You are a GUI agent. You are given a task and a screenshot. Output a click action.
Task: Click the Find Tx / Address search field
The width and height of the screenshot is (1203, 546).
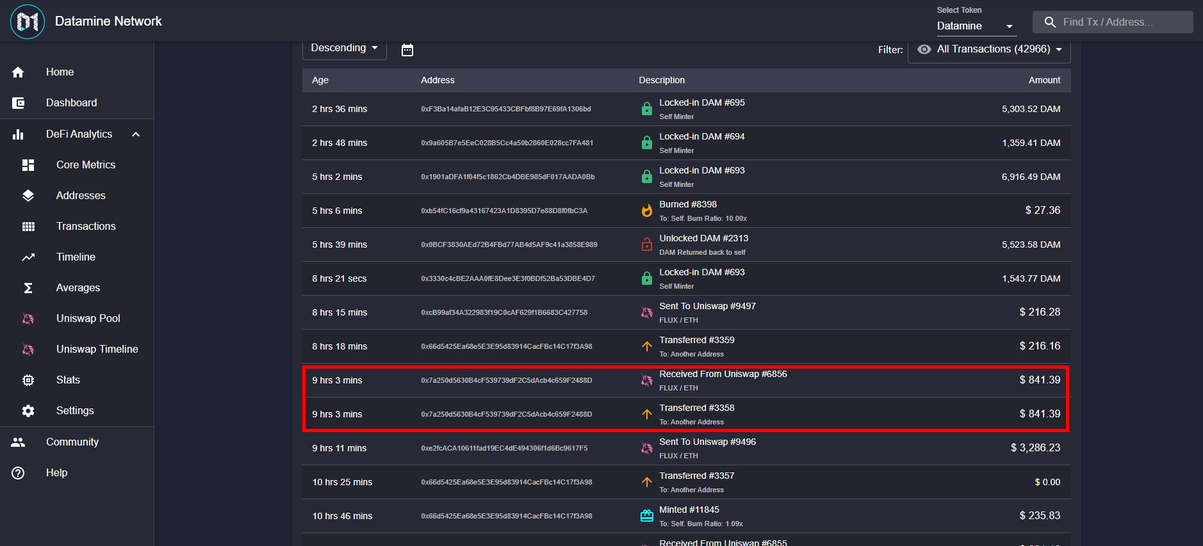click(x=1113, y=22)
